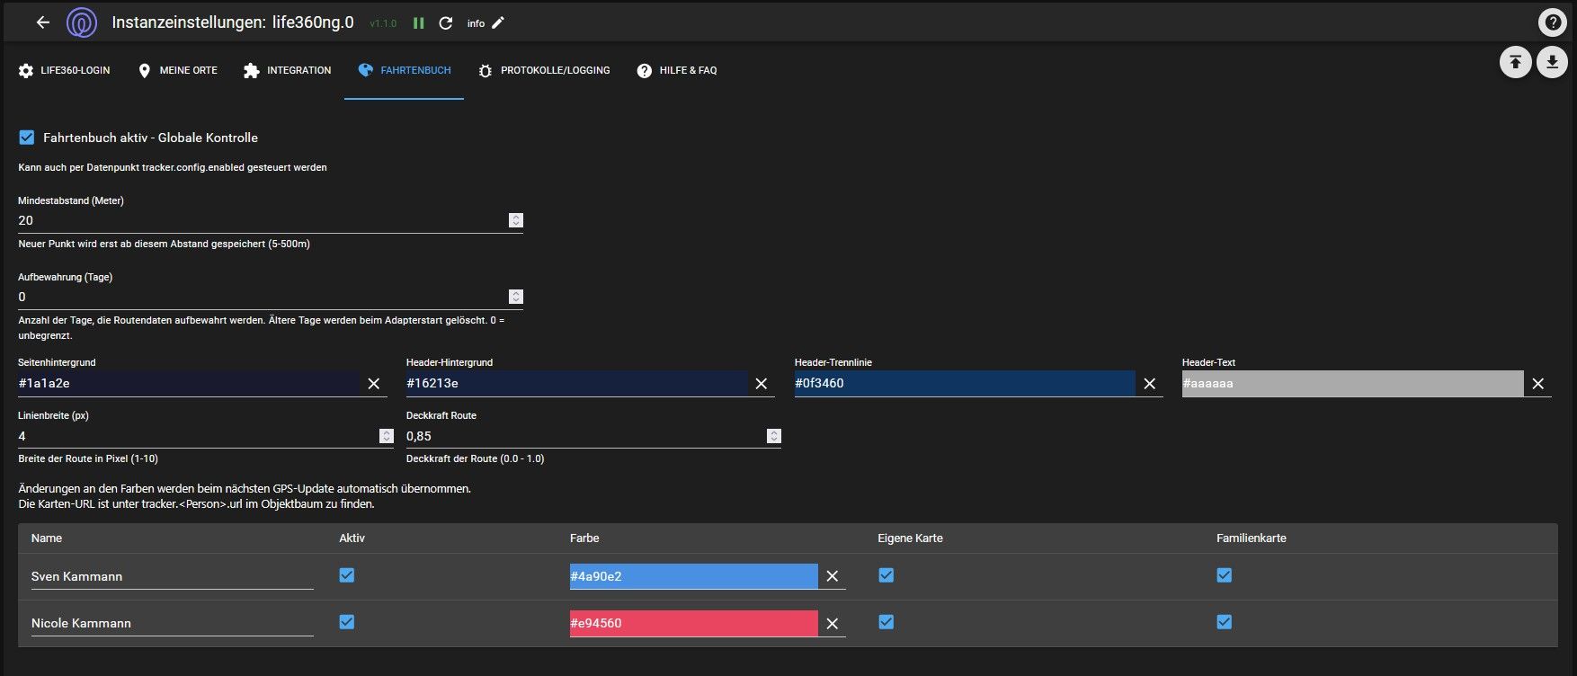1577x676 pixels.
Task: Clear the Seitenhintergrund color value
Action: click(x=374, y=384)
